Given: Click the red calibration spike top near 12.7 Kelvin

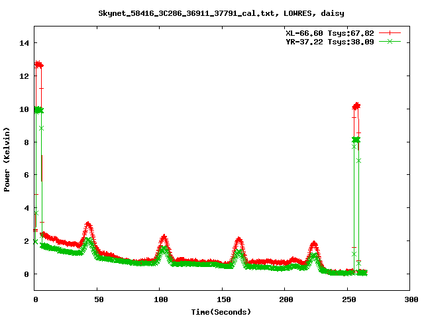Looking at the screenshot, I should (38, 64).
